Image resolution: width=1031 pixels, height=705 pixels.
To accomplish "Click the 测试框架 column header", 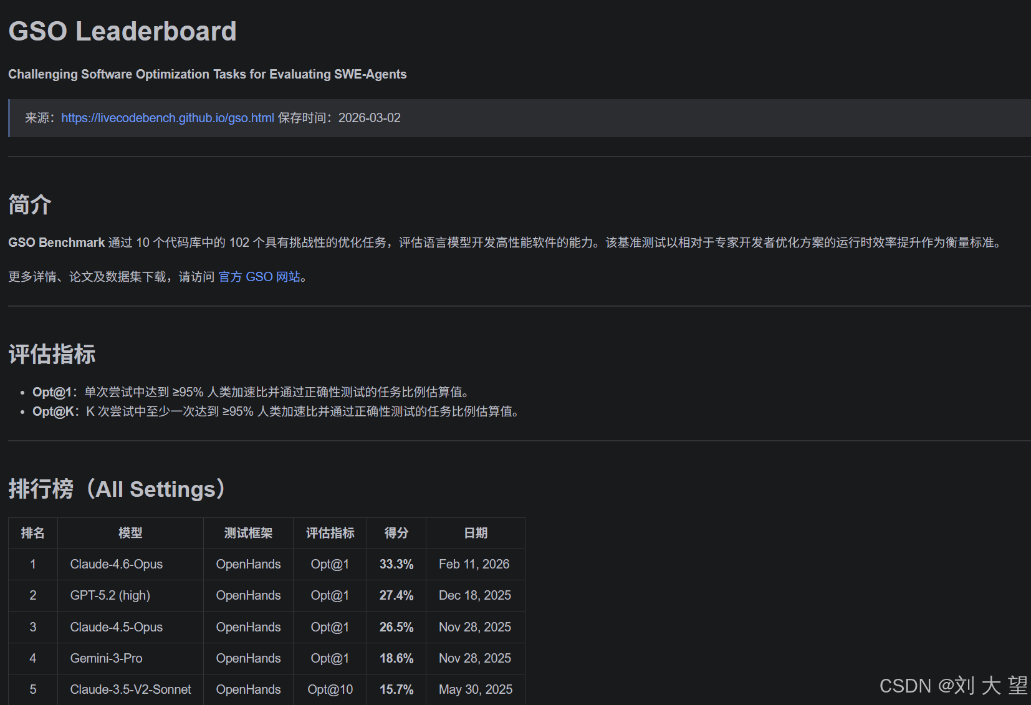I will click(249, 533).
